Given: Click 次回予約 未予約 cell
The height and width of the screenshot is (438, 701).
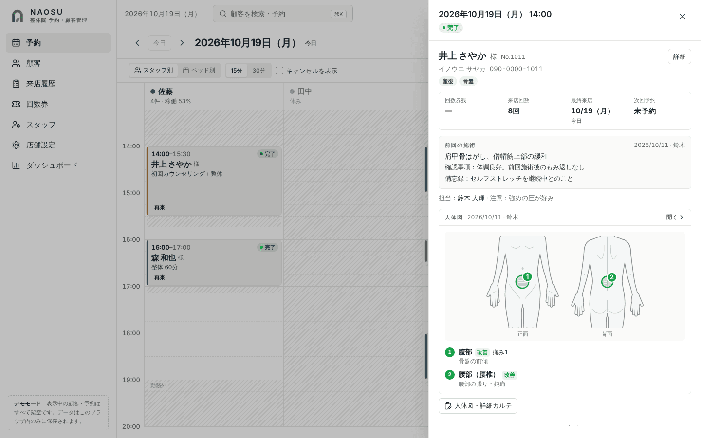Looking at the screenshot, I should coord(660,111).
